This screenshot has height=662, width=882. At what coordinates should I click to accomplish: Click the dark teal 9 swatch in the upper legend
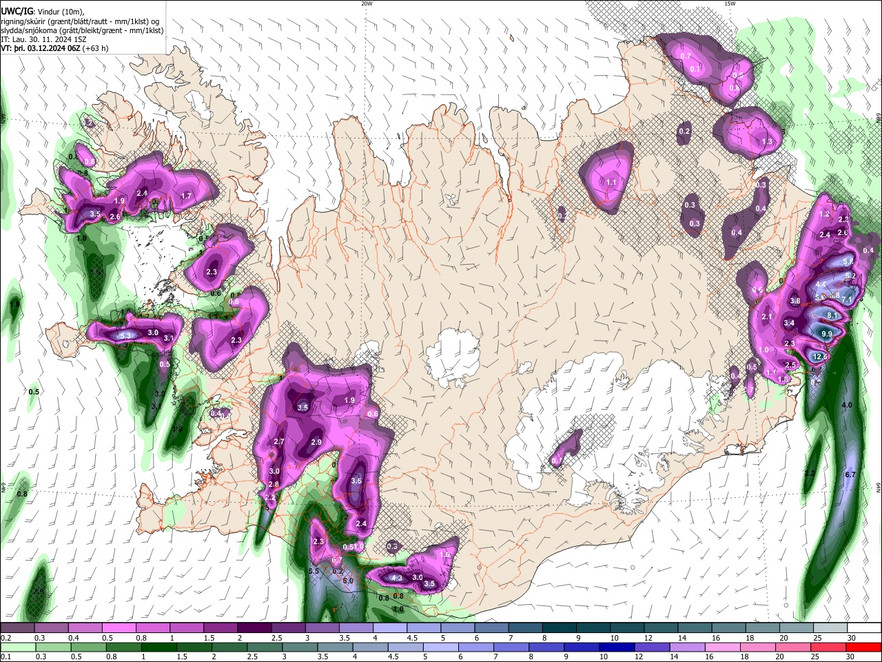[x=593, y=628]
